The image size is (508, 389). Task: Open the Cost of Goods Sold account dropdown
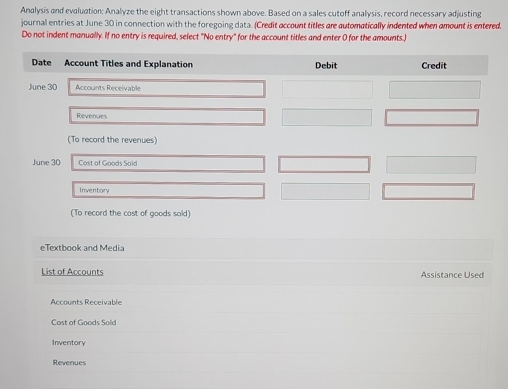coord(168,164)
